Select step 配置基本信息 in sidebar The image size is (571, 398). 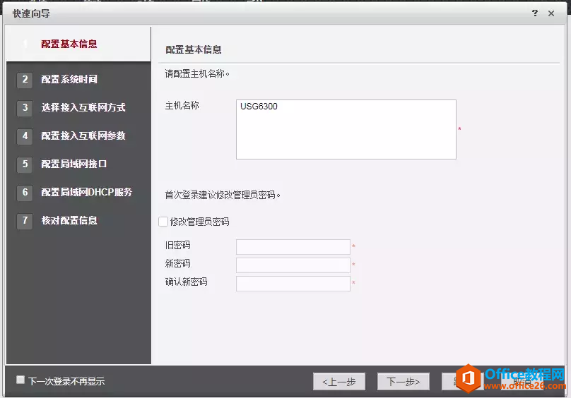pyautogui.click(x=78, y=44)
